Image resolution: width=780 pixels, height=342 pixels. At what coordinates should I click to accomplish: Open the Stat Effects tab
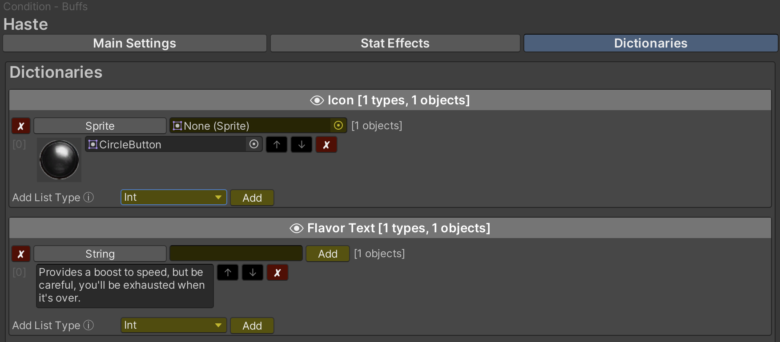[x=395, y=43]
